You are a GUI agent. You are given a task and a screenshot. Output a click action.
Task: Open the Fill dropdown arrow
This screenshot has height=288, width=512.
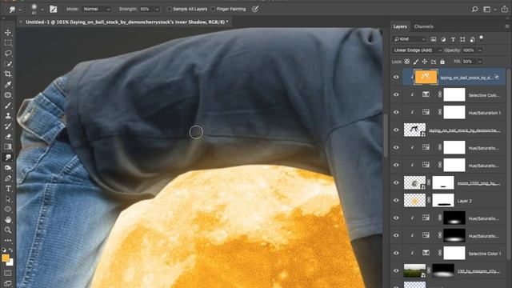(x=480, y=62)
